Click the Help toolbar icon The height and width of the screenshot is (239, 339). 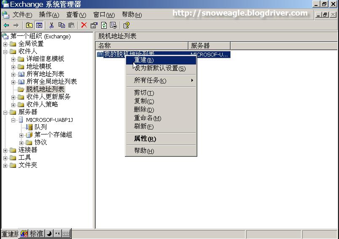[126, 25]
